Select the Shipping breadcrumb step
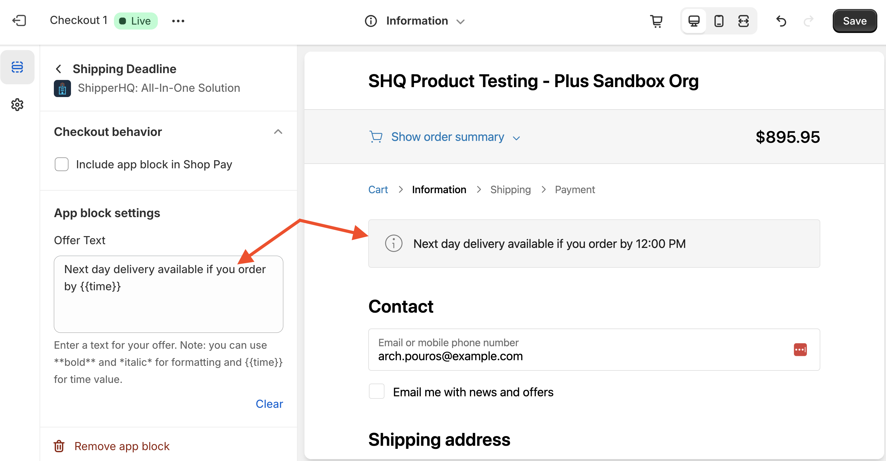 [510, 189]
